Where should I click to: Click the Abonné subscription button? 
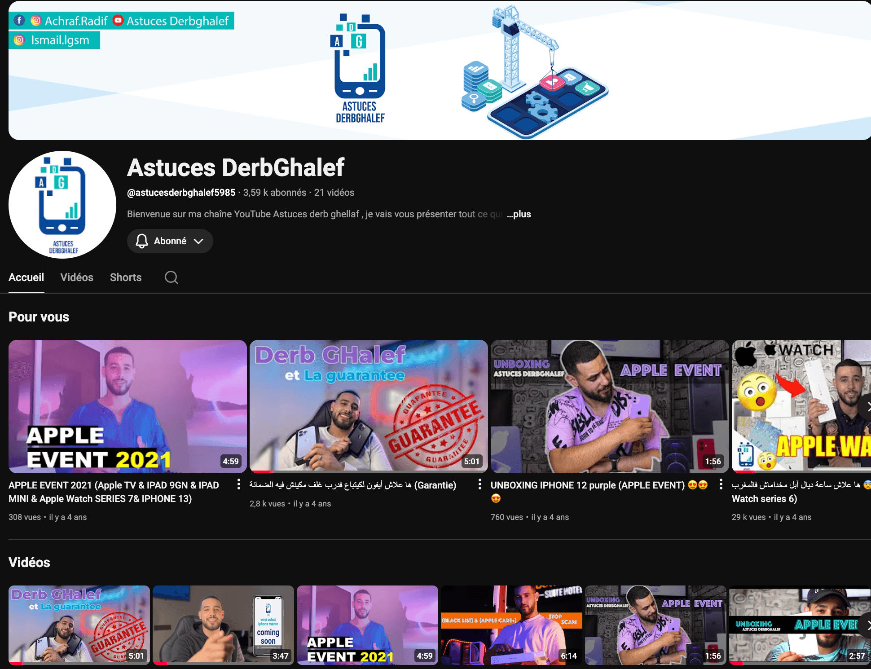coord(170,241)
